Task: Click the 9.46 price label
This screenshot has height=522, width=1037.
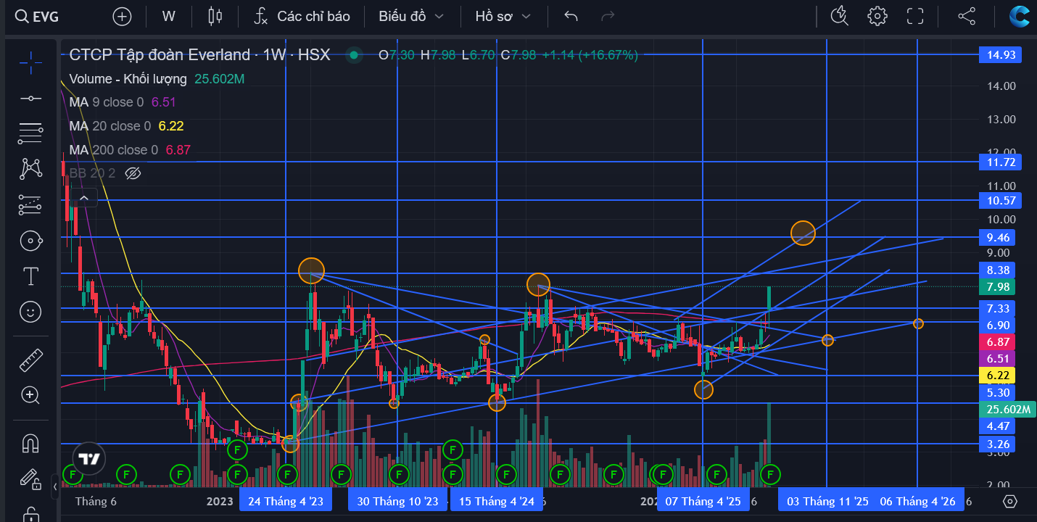Action: (998, 238)
